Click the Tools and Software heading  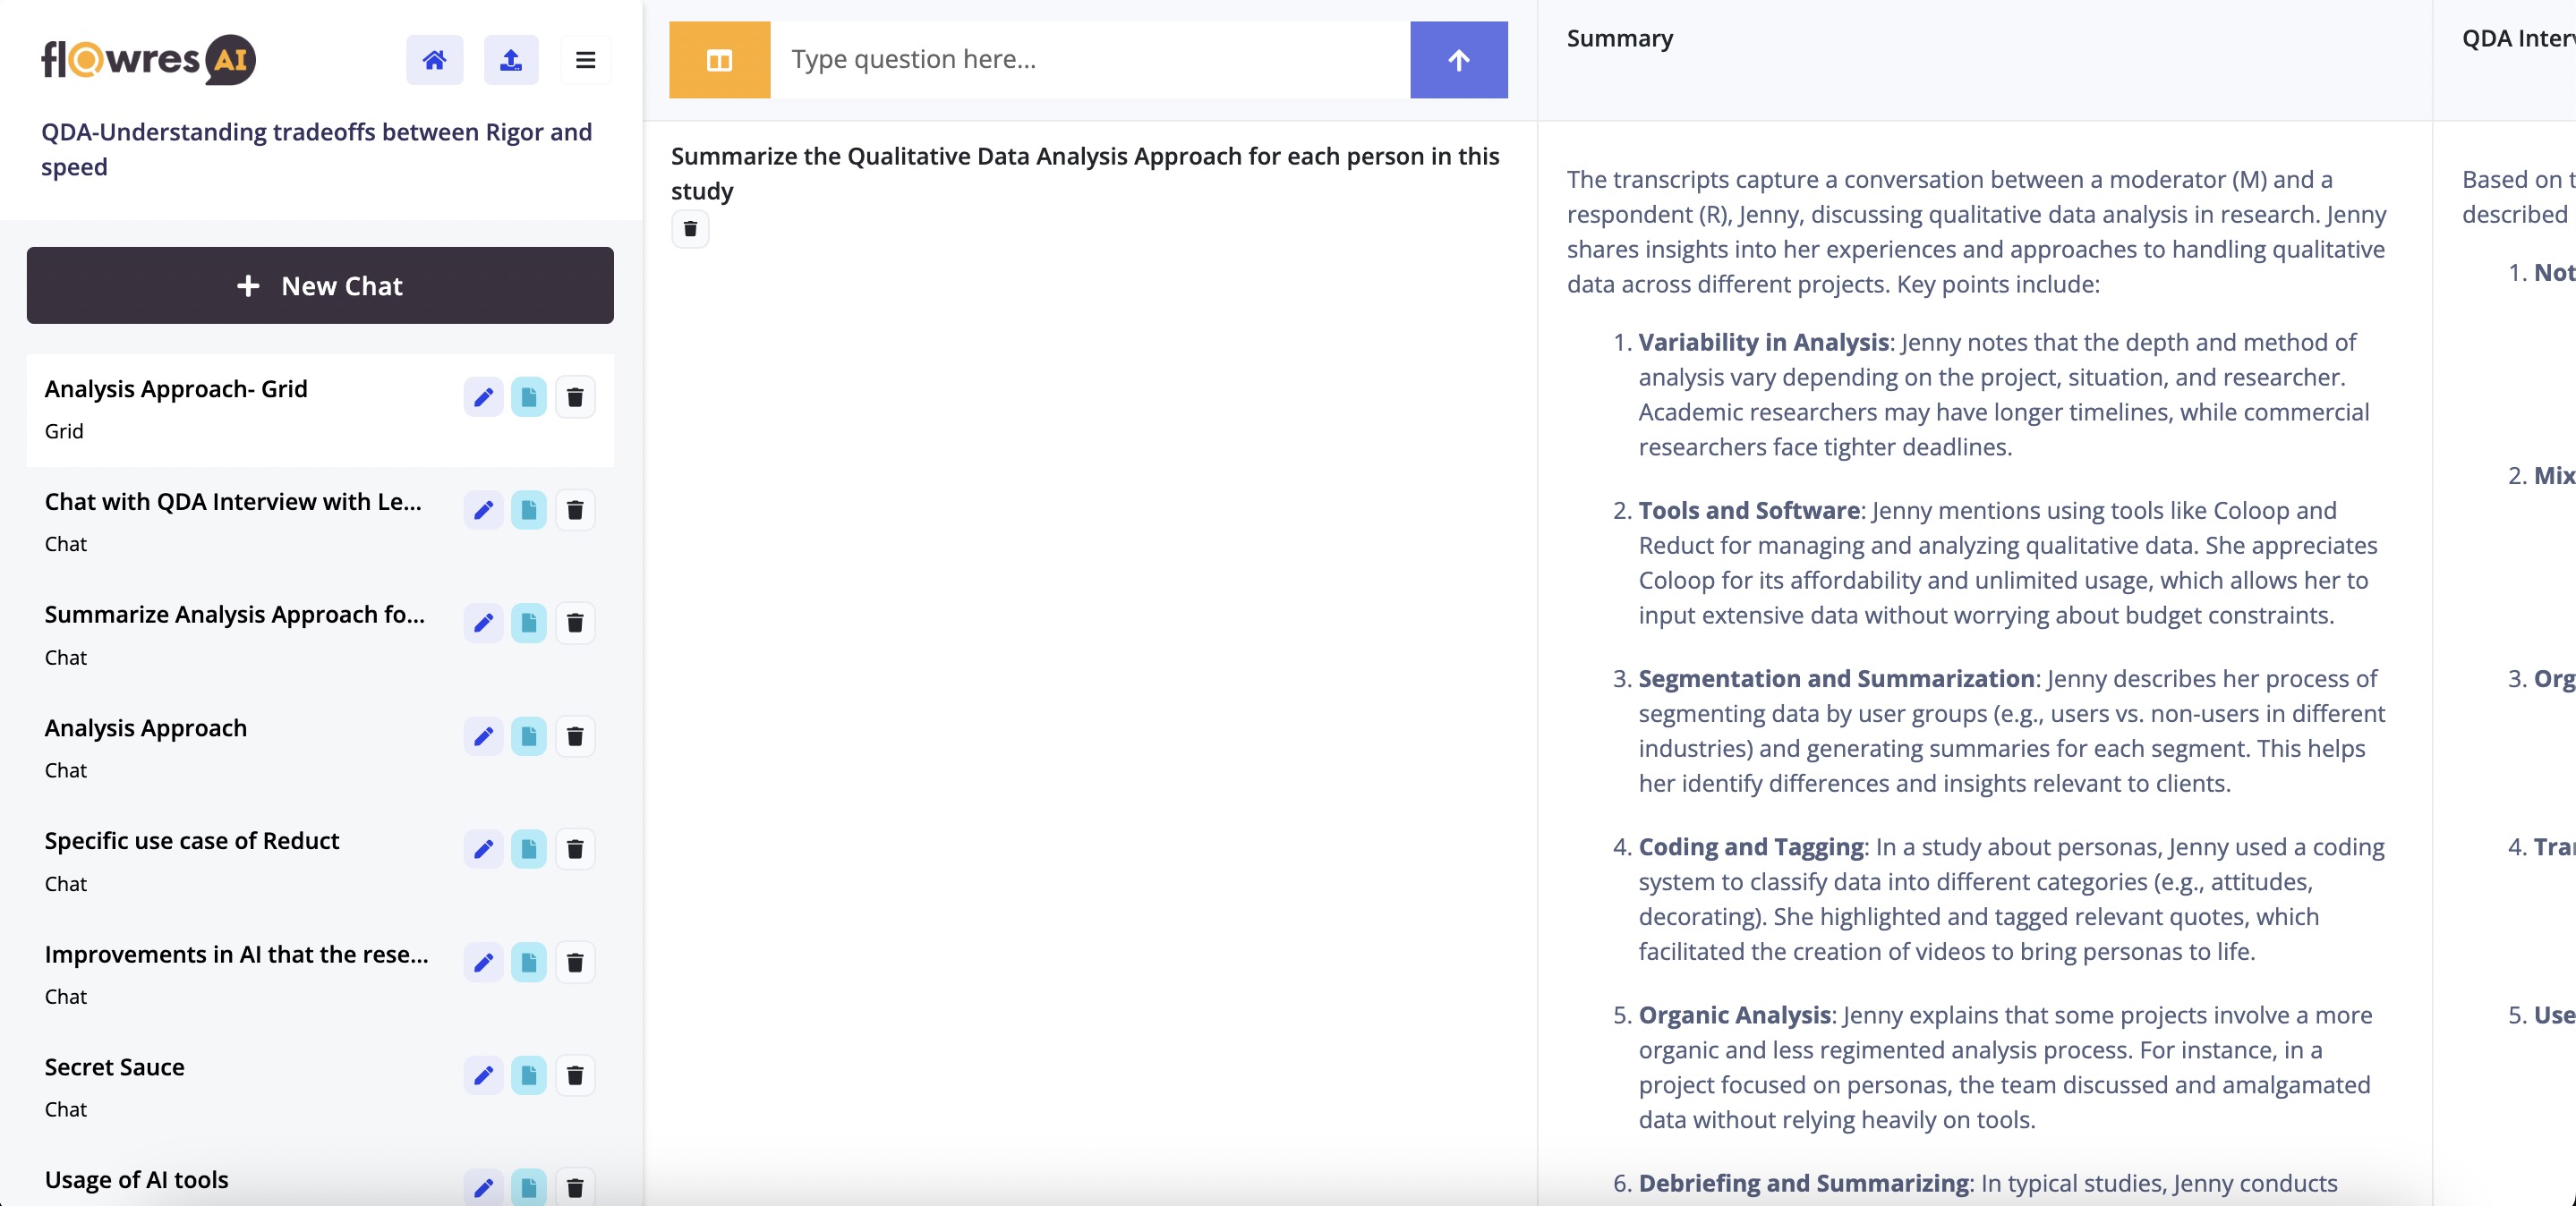1749,511
